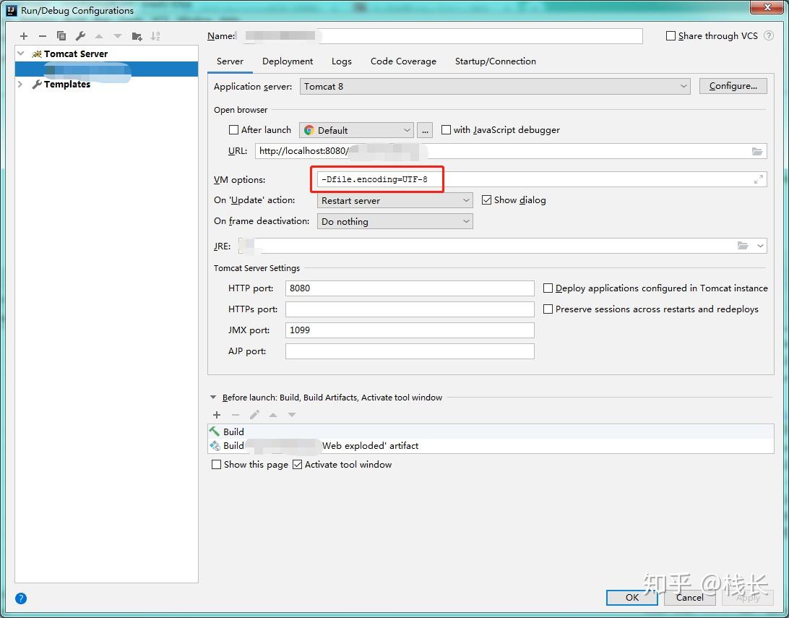
Task: Copy the configuration using the copy icon
Action: (61, 35)
